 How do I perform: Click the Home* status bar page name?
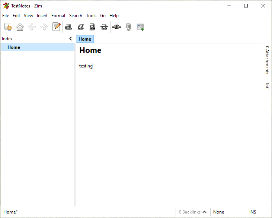coord(10,212)
